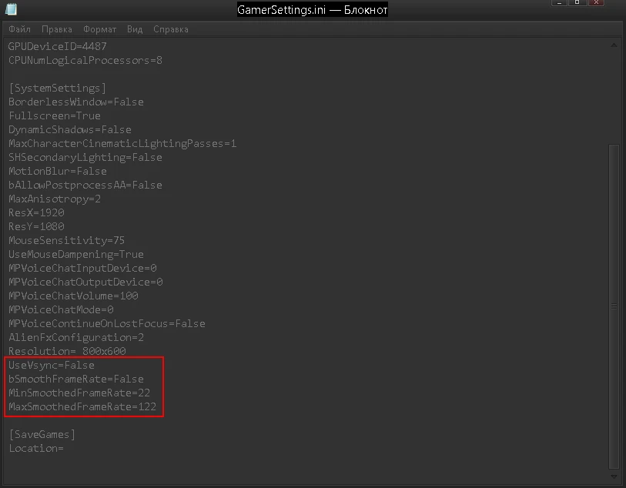Click the UseMouseDampening=True line

(76, 254)
